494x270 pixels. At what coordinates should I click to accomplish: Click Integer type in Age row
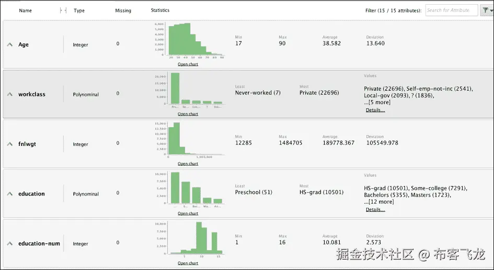coord(81,45)
